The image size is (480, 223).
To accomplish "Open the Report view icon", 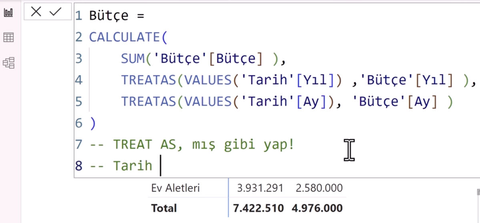I will tap(8, 12).
